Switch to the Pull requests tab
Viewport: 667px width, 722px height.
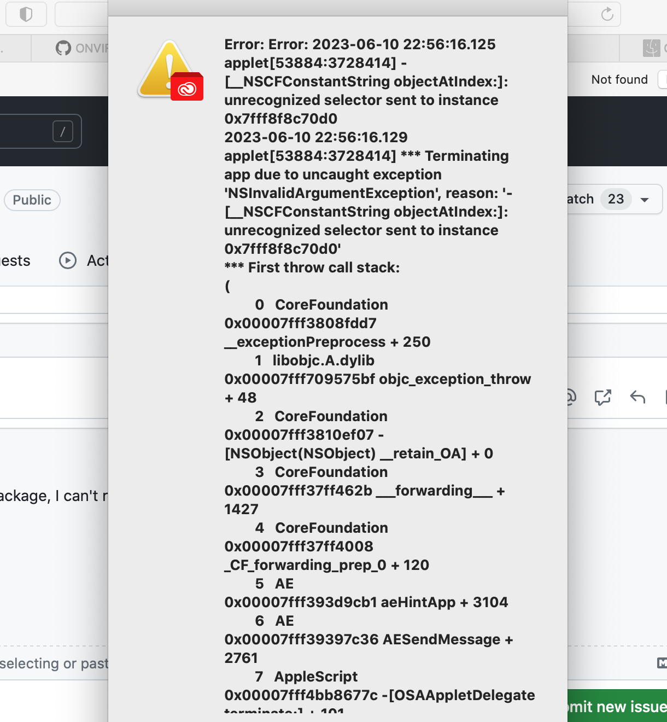pyautogui.click(x=15, y=261)
